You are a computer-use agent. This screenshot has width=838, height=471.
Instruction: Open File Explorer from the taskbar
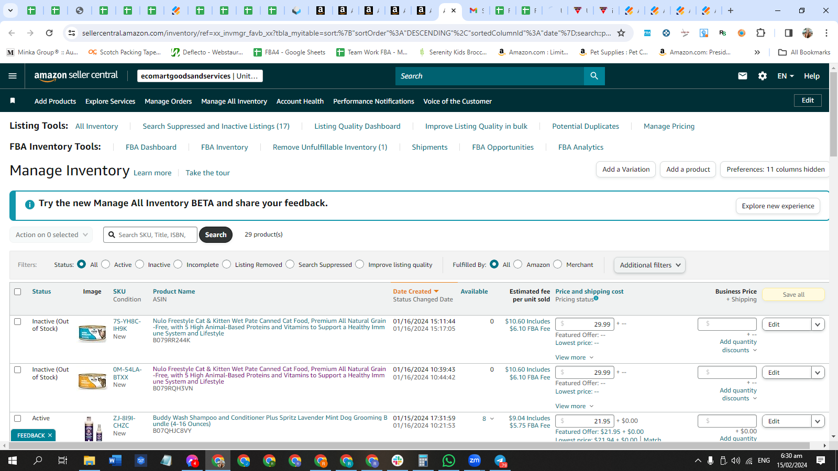(x=89, y=461)
